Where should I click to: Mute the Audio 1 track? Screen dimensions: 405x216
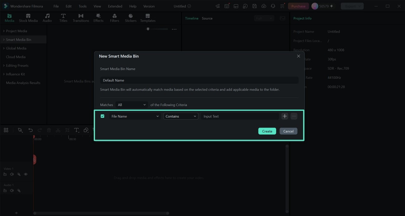coord(12,190)
